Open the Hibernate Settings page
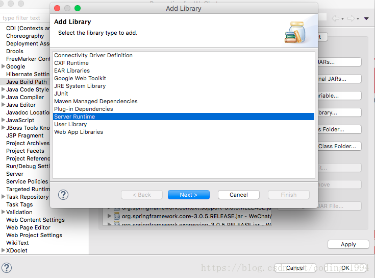This screenshot has height=278, width=375. [28, 74]
